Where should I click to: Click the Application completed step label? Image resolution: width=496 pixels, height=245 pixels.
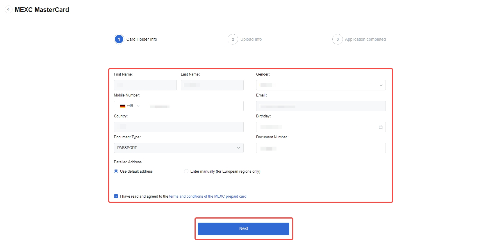click(365, 39)
